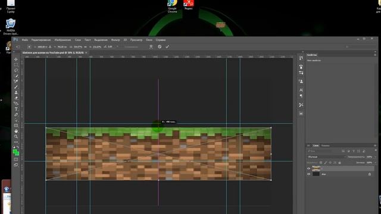381x214 pixels.
Task: Select the Zoom magnifier tool
Action: [16, 137]
